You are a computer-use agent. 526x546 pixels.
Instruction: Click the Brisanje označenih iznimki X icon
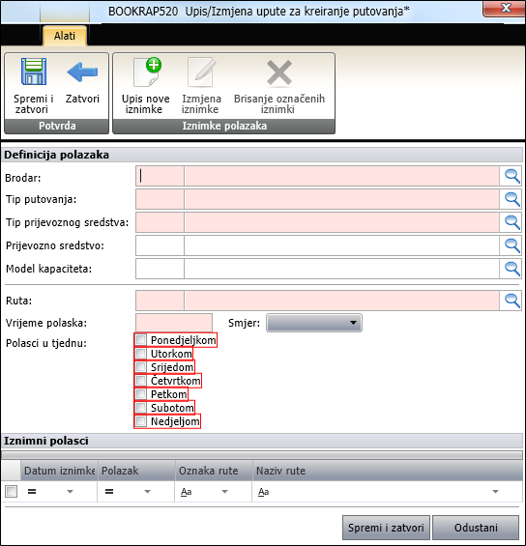tap(279, 72)
